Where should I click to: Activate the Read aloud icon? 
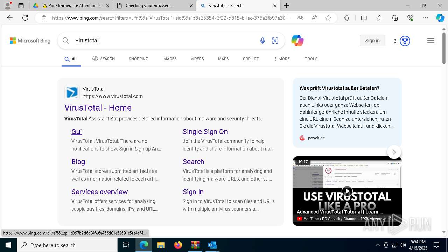tap(314, 18)
